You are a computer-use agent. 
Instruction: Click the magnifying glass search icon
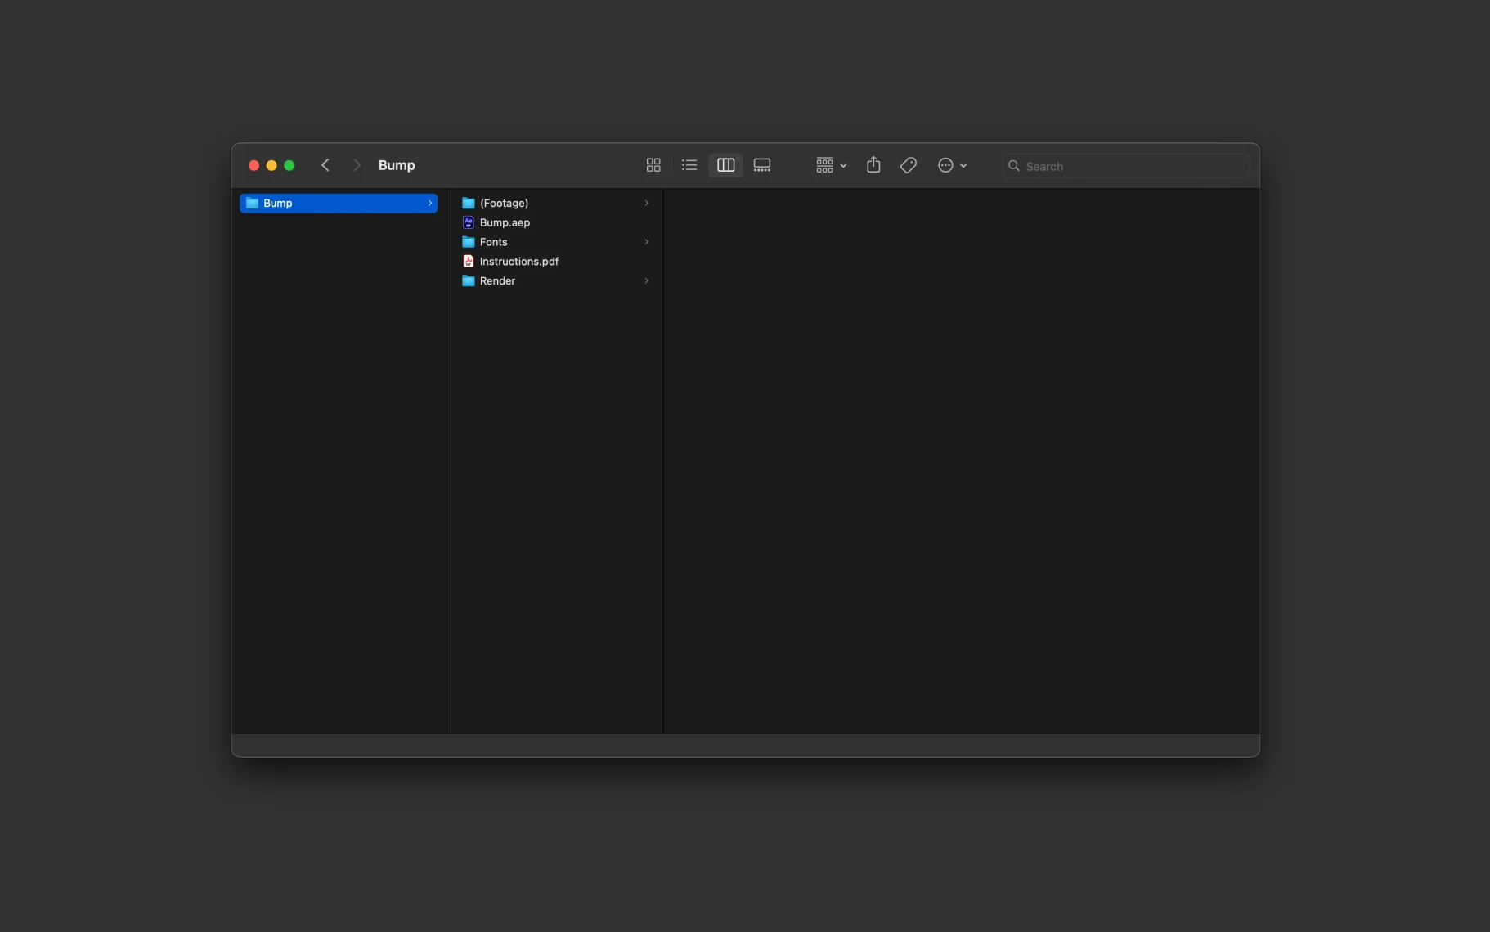(1014, 166)
